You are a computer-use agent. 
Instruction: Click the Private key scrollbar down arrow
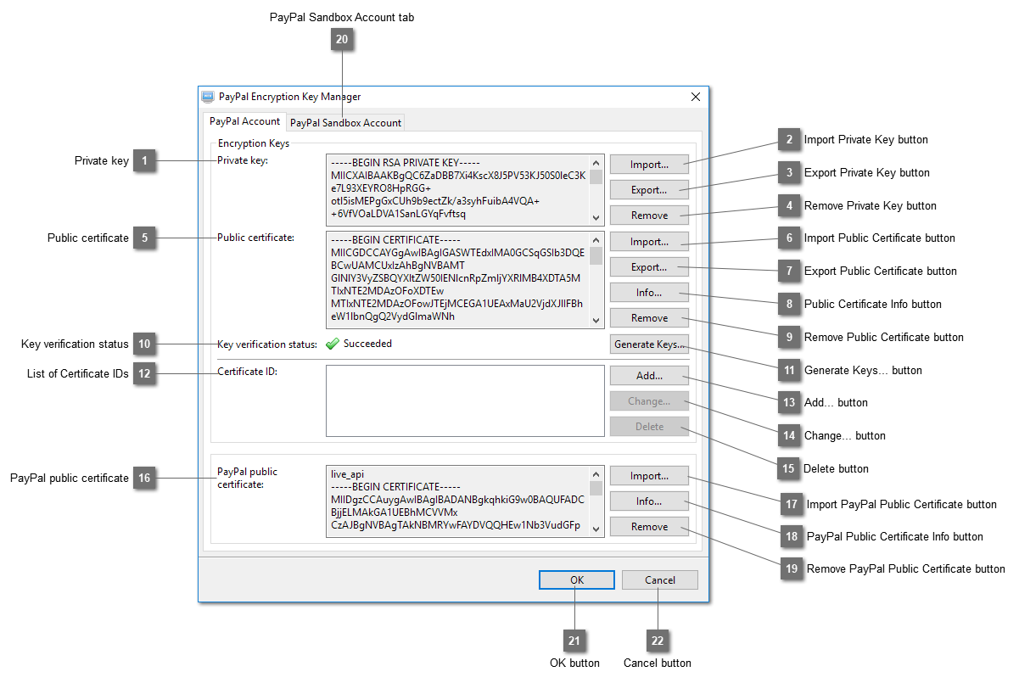point(596,217)
